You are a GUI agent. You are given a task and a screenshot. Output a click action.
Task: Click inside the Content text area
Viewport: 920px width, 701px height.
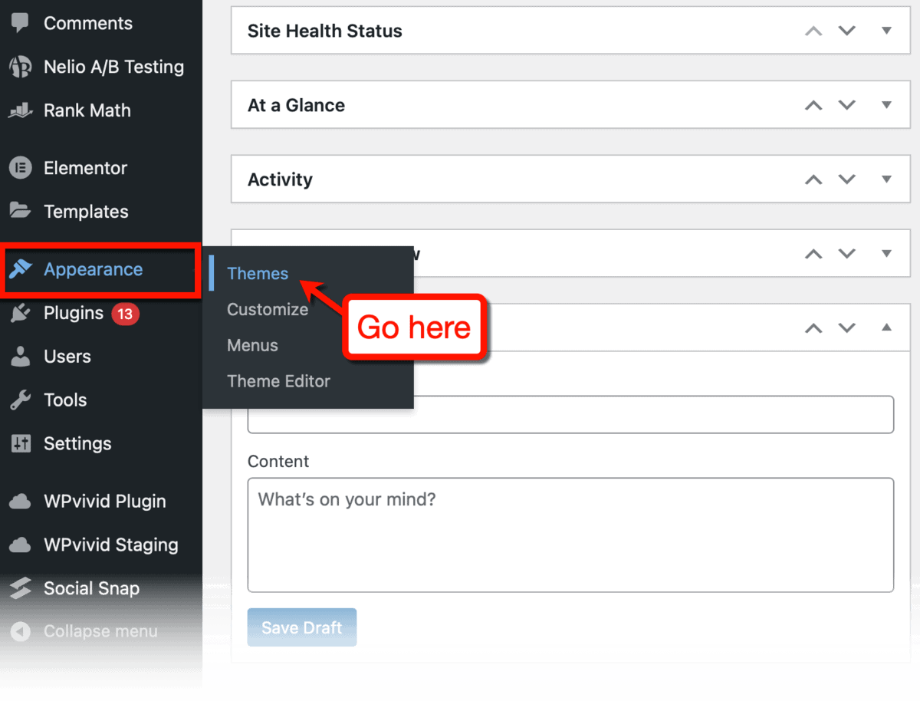(570, 535)
